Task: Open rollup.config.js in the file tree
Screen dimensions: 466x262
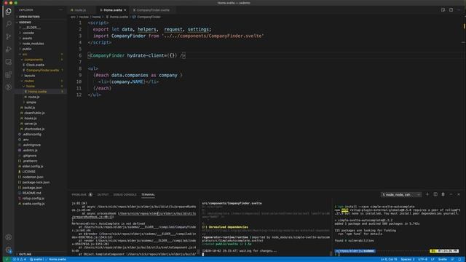Action: pos(33,199)
